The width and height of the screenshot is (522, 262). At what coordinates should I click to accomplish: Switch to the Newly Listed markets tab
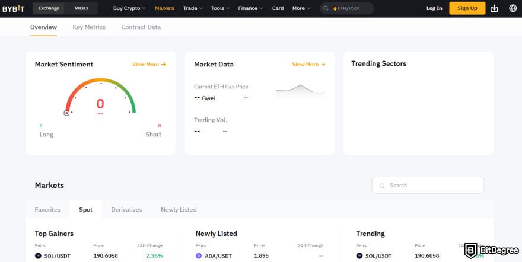click(179, 209)
